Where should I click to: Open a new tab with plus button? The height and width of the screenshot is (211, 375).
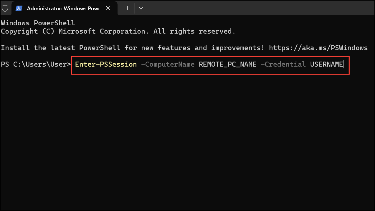pyautogui.click(x=127, y=8)
